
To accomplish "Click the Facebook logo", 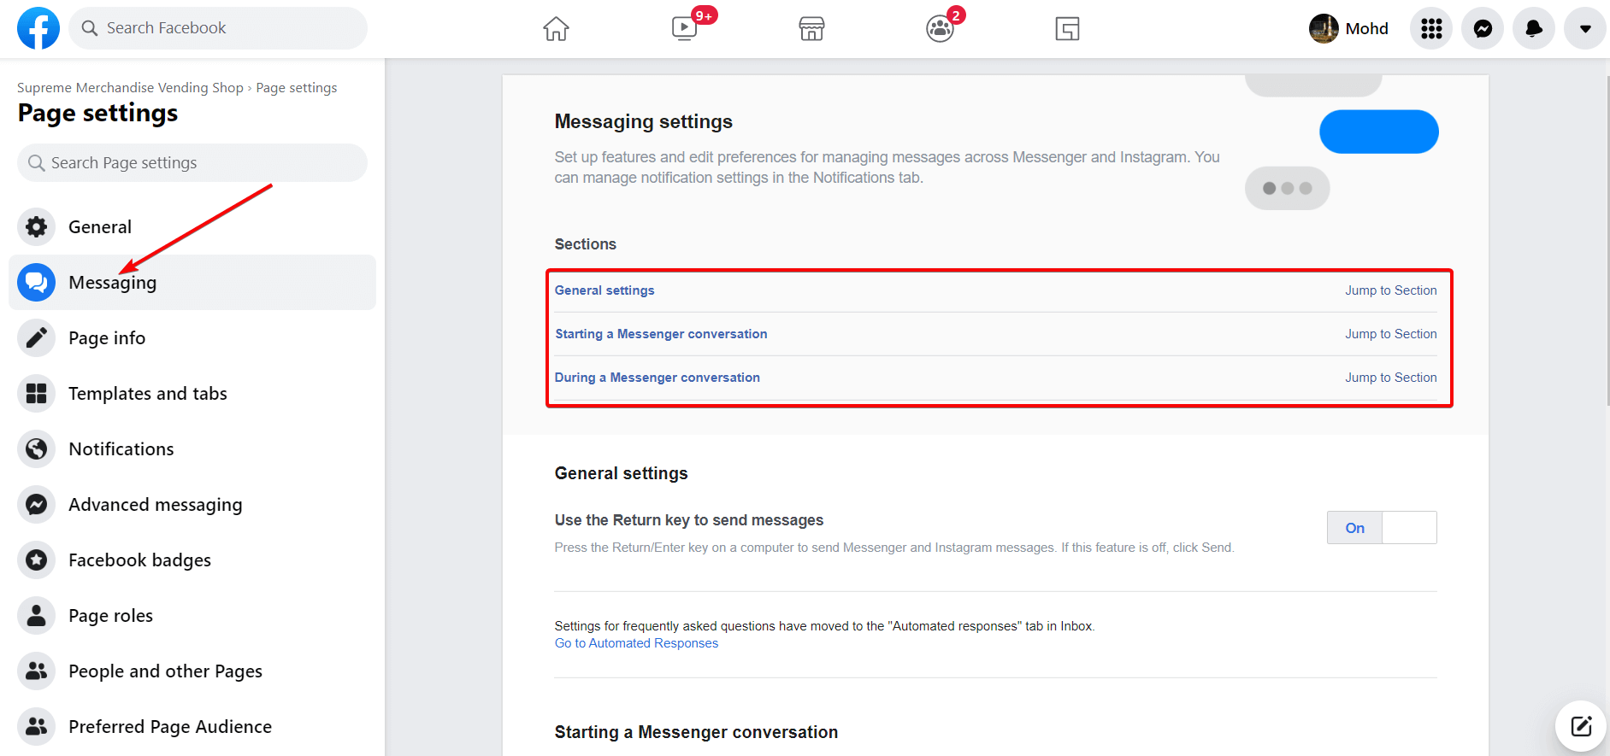I will [x=38, y=28].
